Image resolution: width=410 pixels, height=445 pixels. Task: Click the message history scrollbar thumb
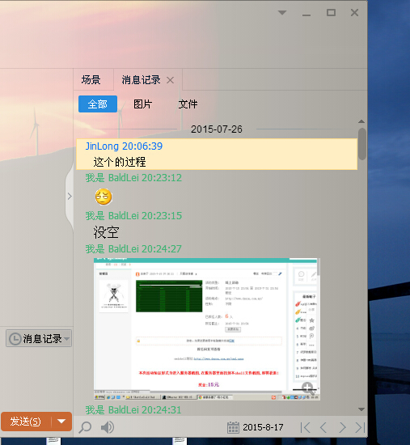(x=361, y=144)
